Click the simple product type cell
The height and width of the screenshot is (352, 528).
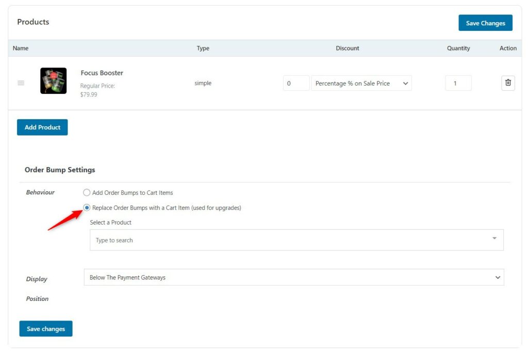(203, 83)
